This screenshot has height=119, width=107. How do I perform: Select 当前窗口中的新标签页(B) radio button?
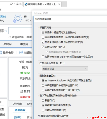coord(43,105)
